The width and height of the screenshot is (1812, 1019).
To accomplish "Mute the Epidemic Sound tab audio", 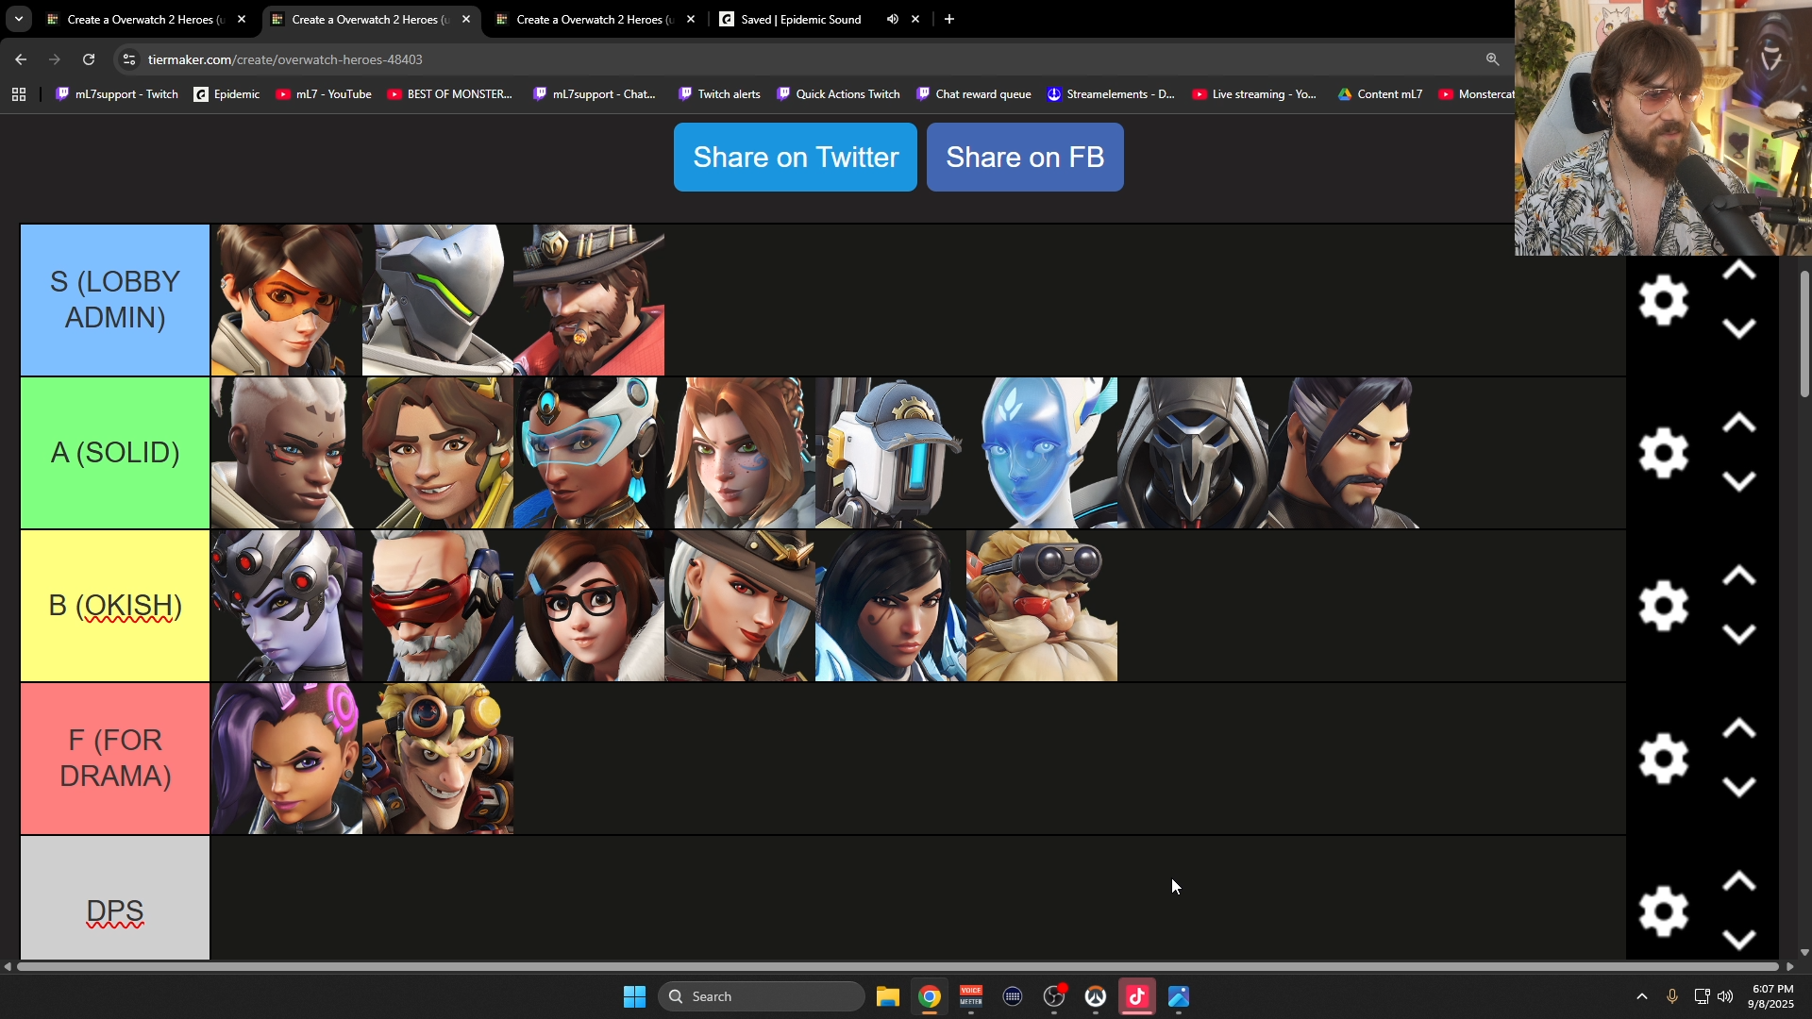I will [892, 19].
